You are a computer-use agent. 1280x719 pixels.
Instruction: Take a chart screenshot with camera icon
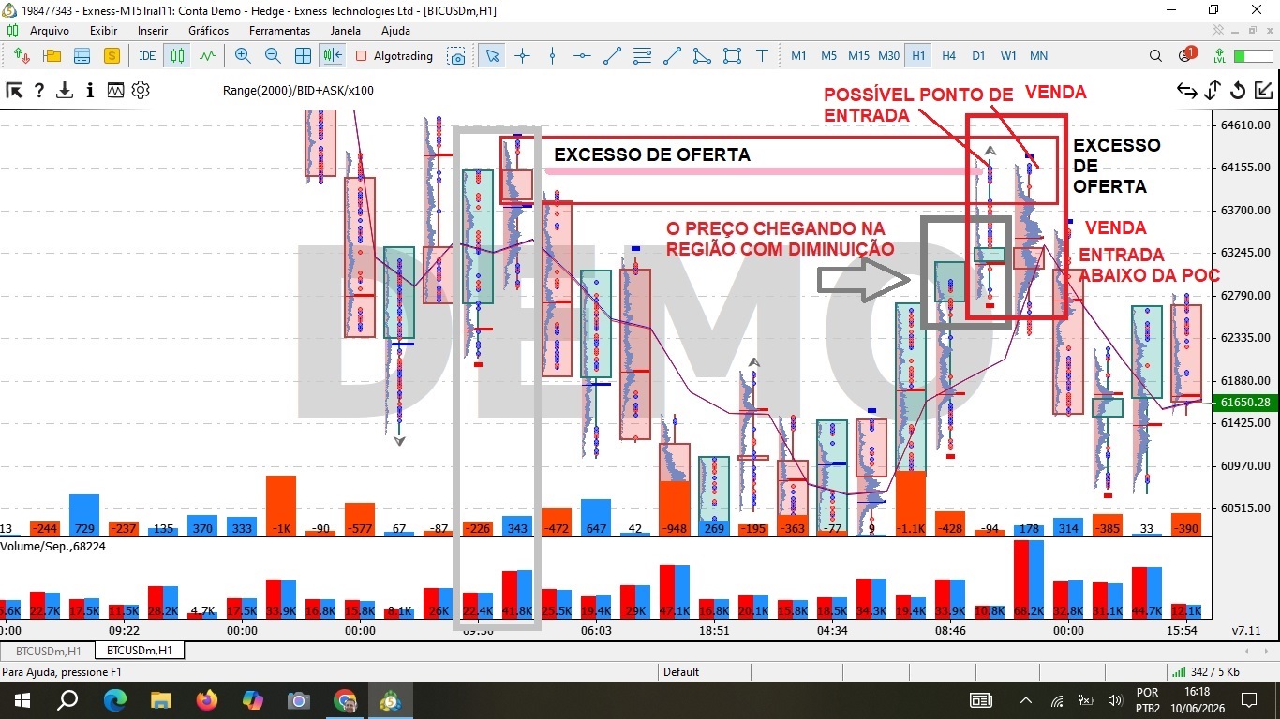coord(456,56)
